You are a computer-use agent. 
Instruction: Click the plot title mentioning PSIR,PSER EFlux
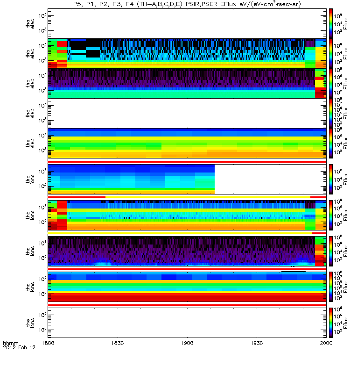click(187, 4)
